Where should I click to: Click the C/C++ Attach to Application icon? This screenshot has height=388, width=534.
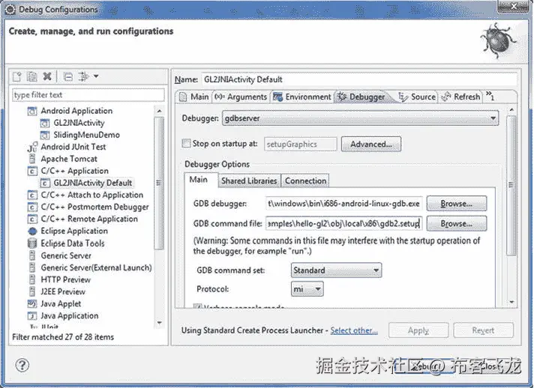coord(32,195)
